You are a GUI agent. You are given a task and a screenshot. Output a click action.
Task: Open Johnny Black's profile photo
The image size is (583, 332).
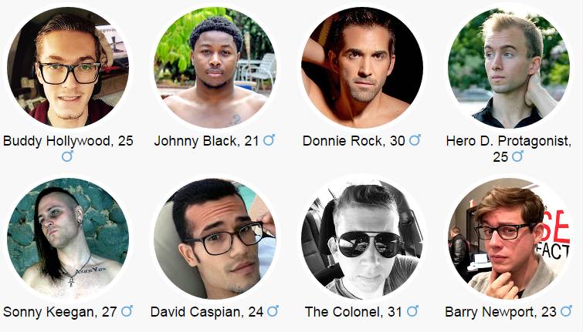click(x=215, y=68)
